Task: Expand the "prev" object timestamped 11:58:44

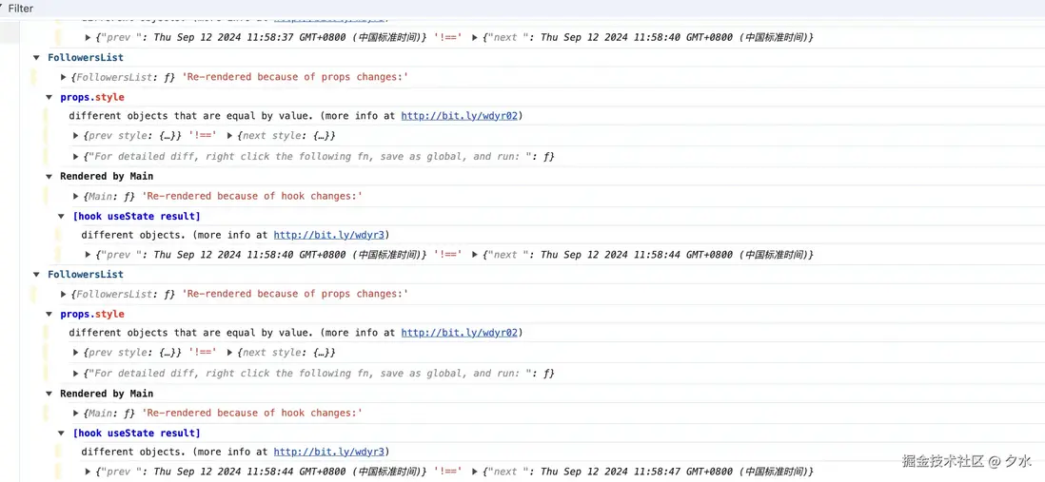Action: point(89,472)
